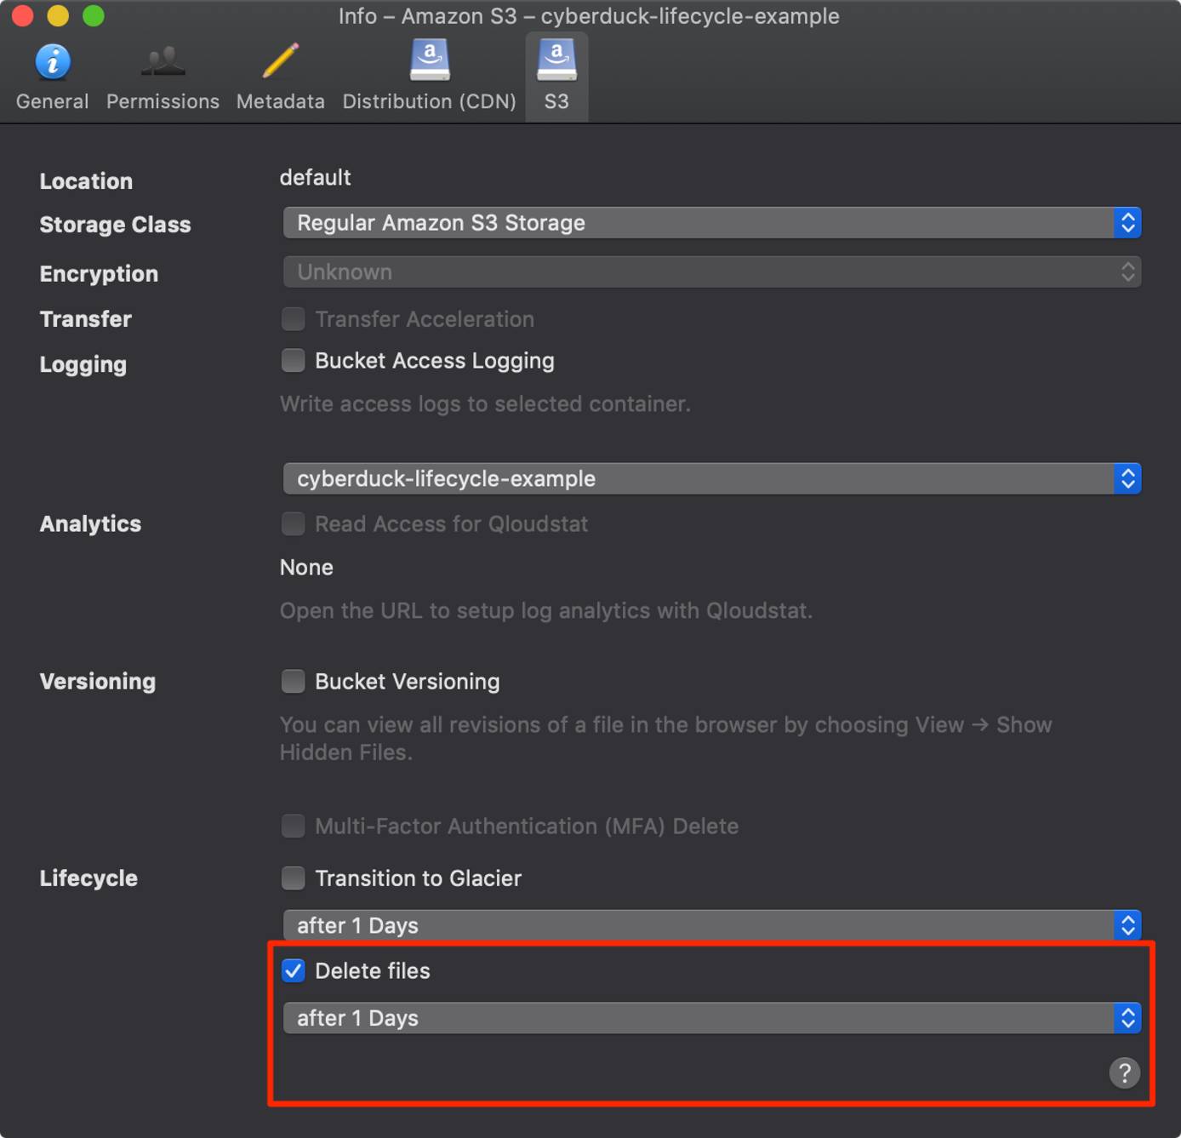The width and height of the screenshot is (1181, 1138).
Task: Open the Transition to Glacier days dropdown
Action: click(x=712, y=925)
